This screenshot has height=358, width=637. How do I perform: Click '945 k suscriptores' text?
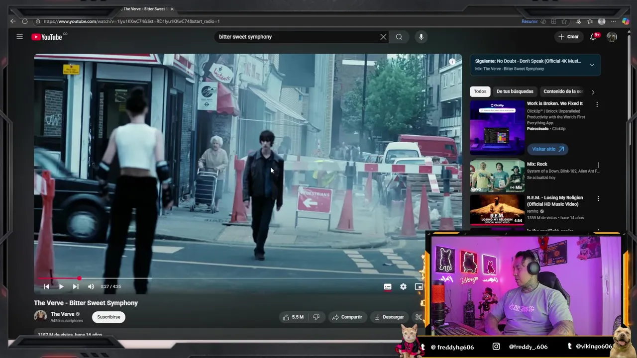(x=67, y=321)
